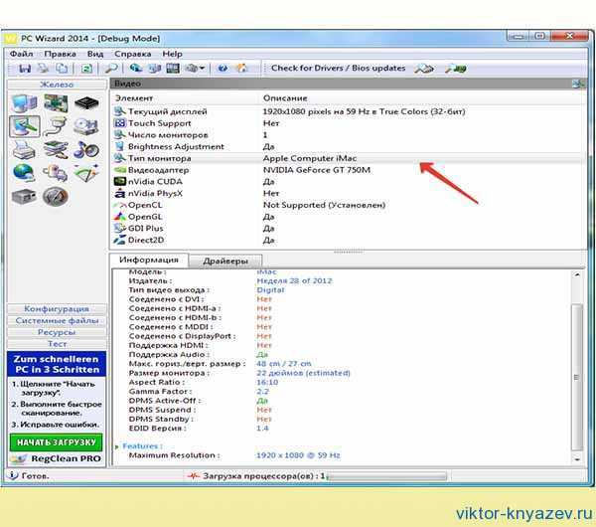Image resolution: width=596 pixels, height=527 pixels.
Task: Open the Правка menu
Action: [x=60, y=54]
